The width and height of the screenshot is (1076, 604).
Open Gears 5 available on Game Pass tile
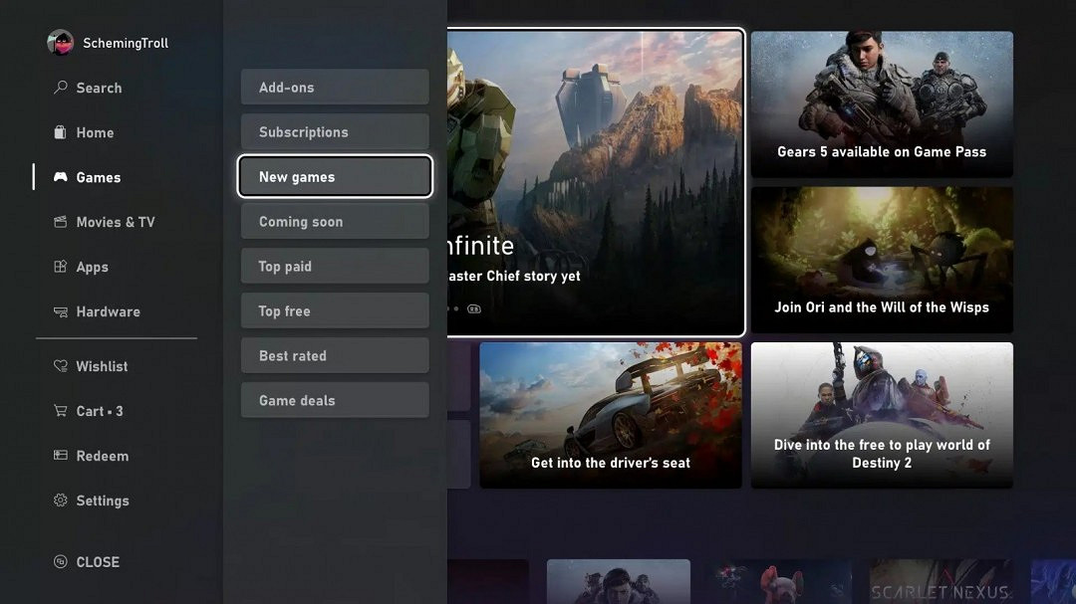[x=882, y=104]
